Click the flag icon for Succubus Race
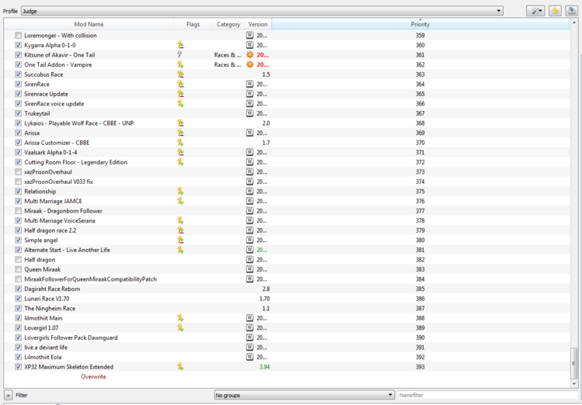 click(x=180, y=74)
